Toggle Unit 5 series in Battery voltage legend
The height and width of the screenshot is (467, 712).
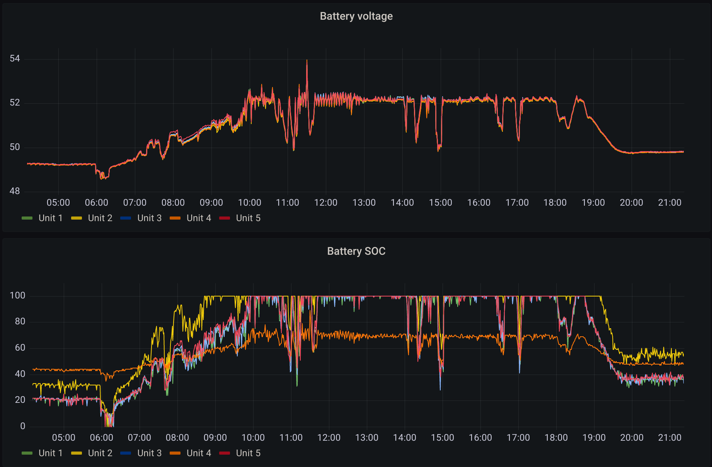[x=248, y=218]
